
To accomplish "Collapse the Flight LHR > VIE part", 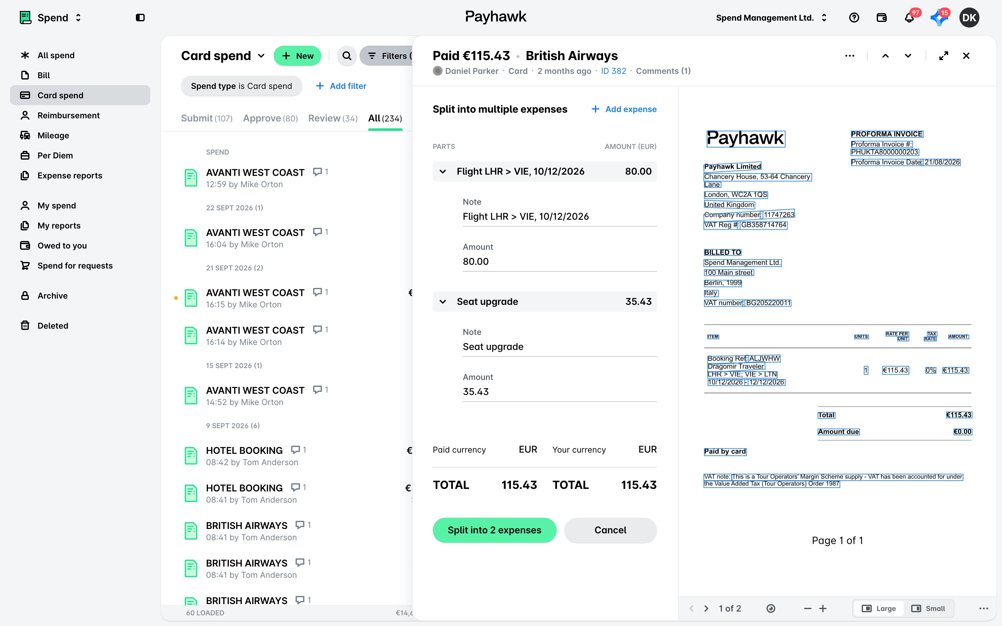I will coord(443,172).
